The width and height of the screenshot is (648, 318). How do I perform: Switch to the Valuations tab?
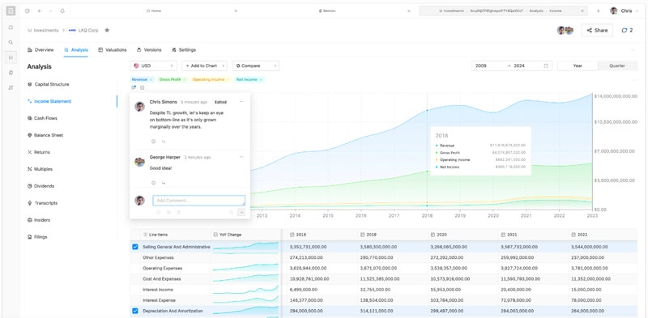click(x=113, y=50)
